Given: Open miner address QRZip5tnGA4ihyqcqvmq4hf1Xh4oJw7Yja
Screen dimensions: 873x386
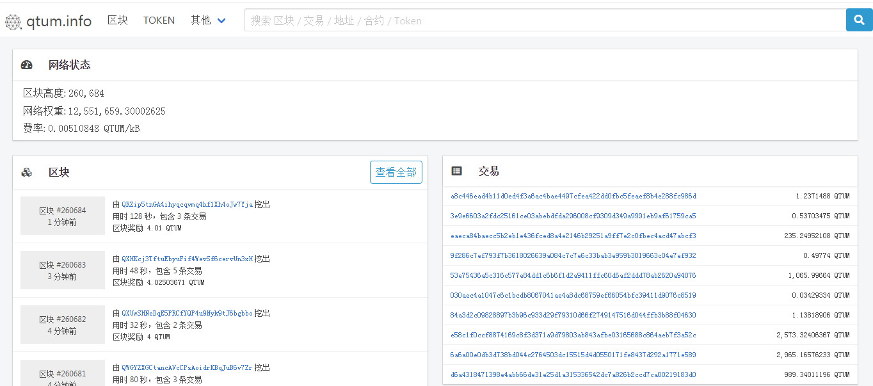Looking at the screenshot, I should click(187, 205).
